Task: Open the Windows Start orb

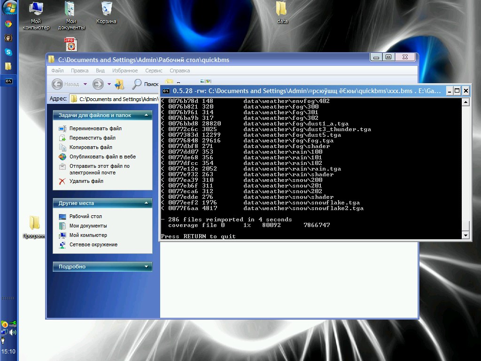Action: click(9, 8)
